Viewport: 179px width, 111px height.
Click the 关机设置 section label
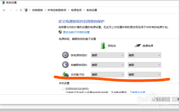(64, 83)
